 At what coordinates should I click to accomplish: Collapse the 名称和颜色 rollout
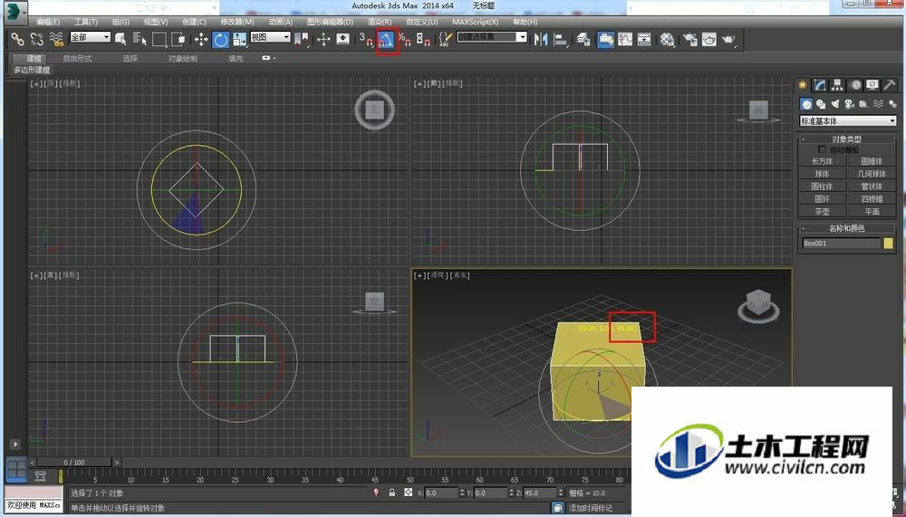point(847,228)
